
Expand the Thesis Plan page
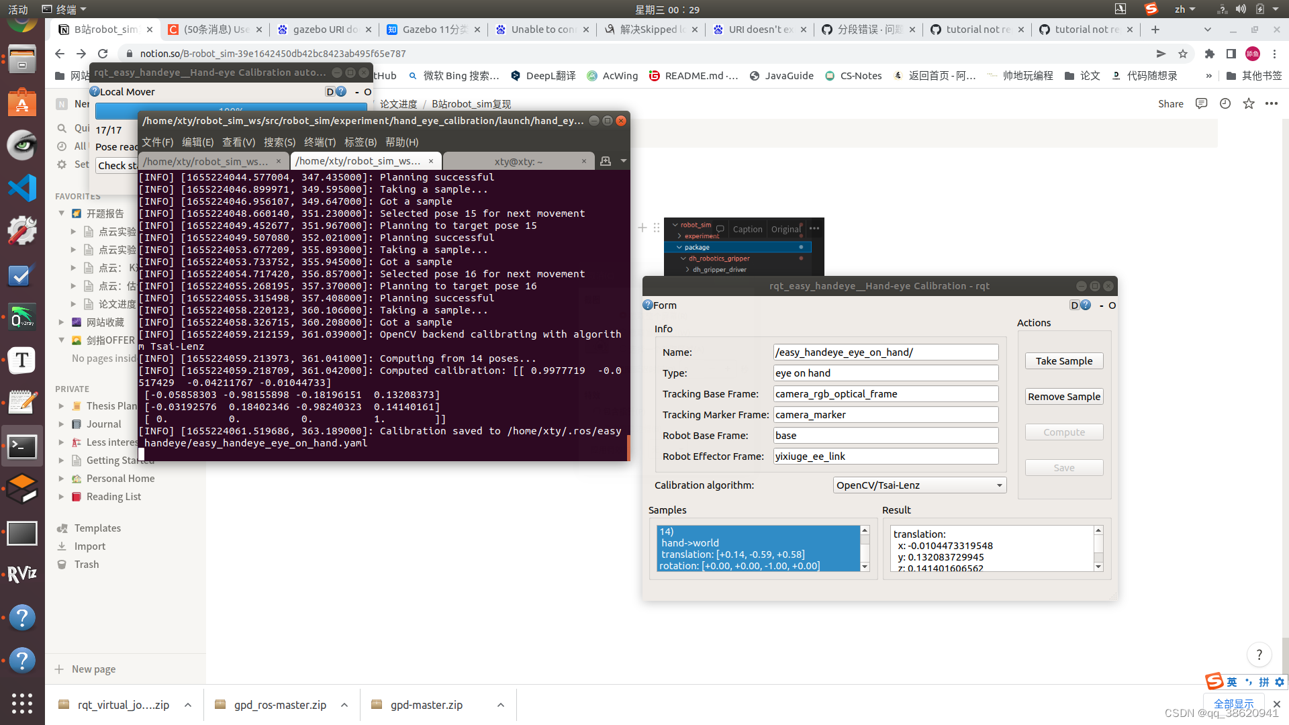(x=61, y=406)
